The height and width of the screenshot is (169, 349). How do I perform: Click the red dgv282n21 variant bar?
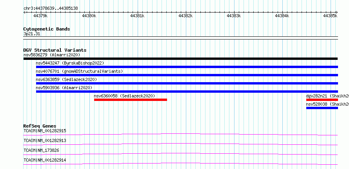click(322, 100)
